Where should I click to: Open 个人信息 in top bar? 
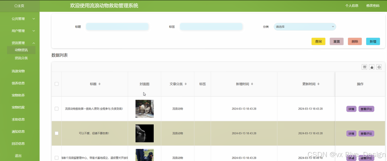point(352,6)
